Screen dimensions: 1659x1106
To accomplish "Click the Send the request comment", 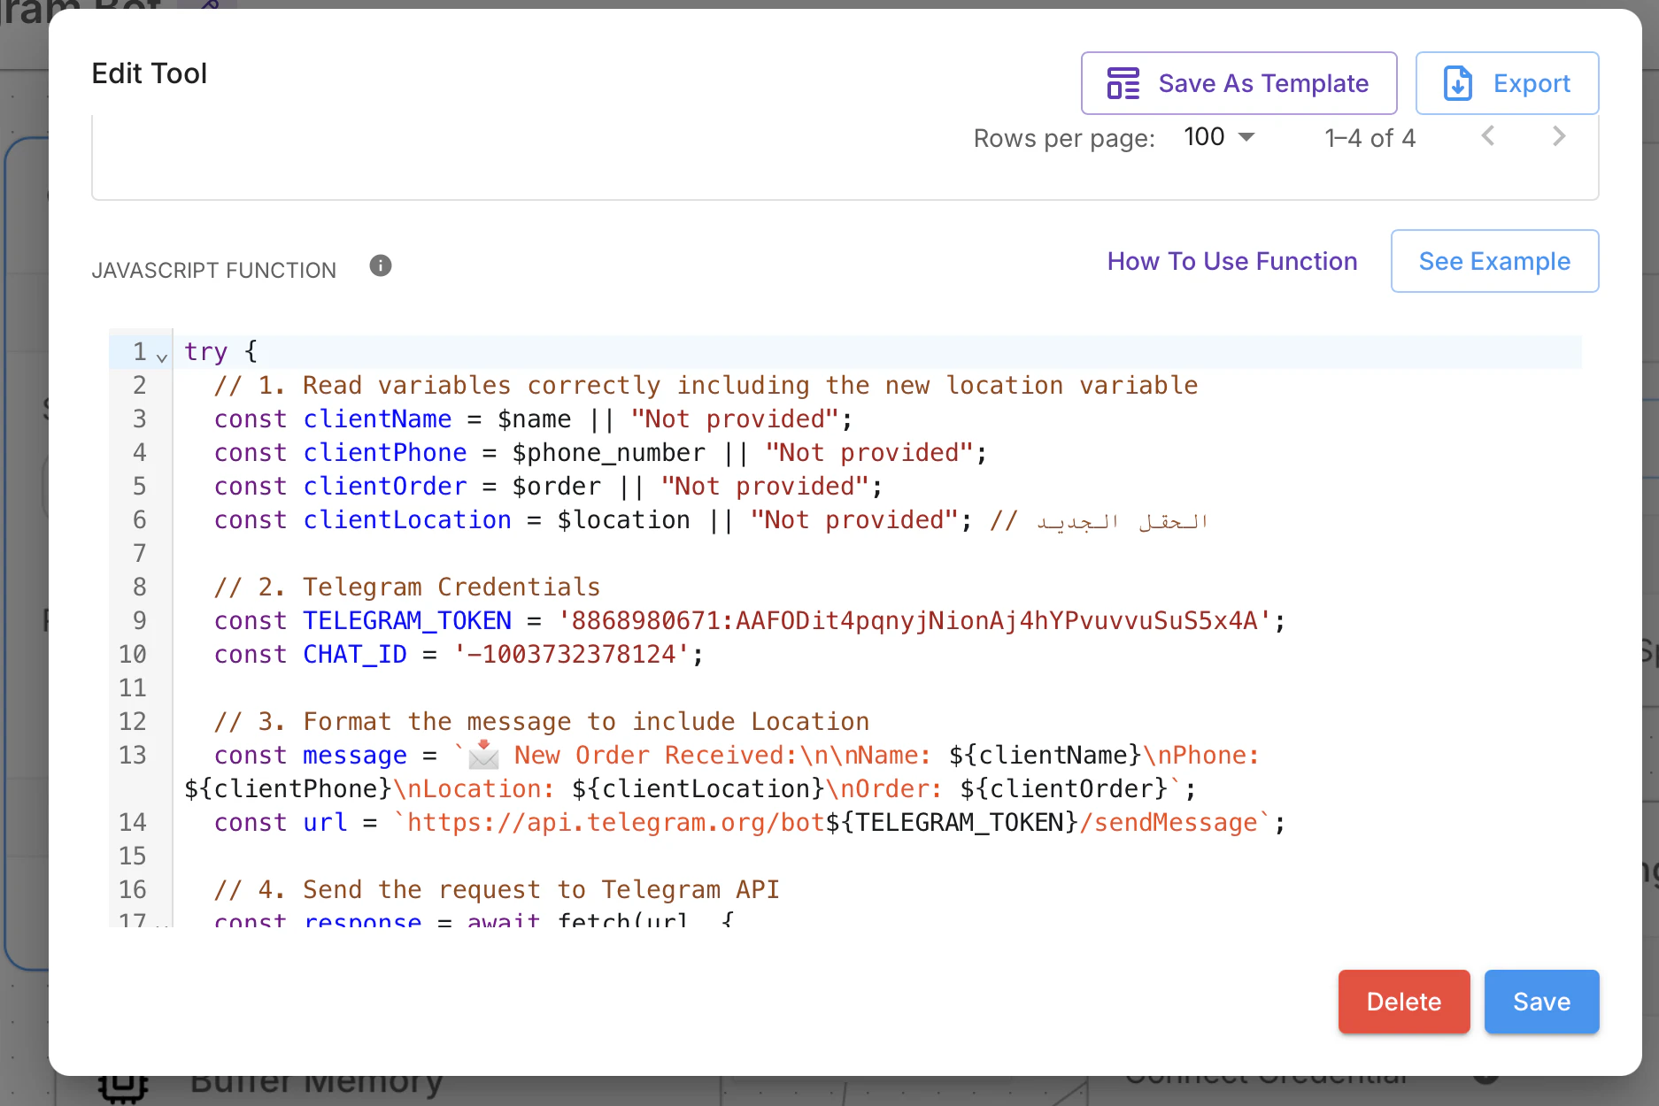I will 497,889.
